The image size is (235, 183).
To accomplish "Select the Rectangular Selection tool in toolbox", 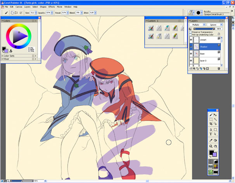I will [x=211, y=119].
